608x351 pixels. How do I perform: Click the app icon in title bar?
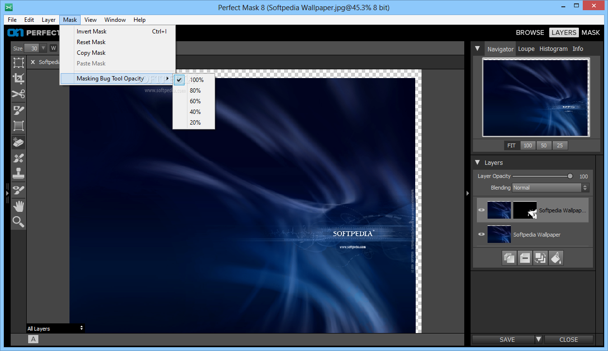[8, 7]
